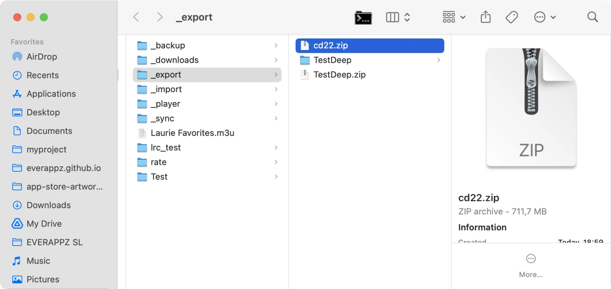The image size is (611, 289).
Task: Click the column view icon
Action: (x=392, y=17)
